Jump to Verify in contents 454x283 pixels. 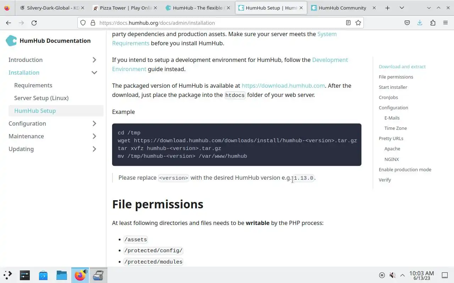[385, 180]
